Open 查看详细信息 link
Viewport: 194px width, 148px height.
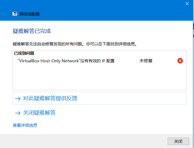click(25, 125)
